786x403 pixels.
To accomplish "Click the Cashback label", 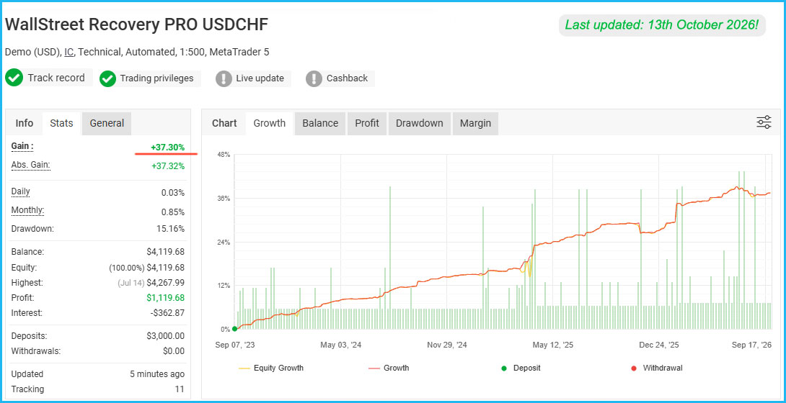I will pyautogui.click(x=347, y=78).
